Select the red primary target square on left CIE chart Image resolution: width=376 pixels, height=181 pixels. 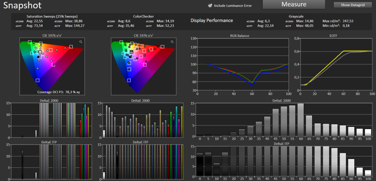click(x=71, y=46)
